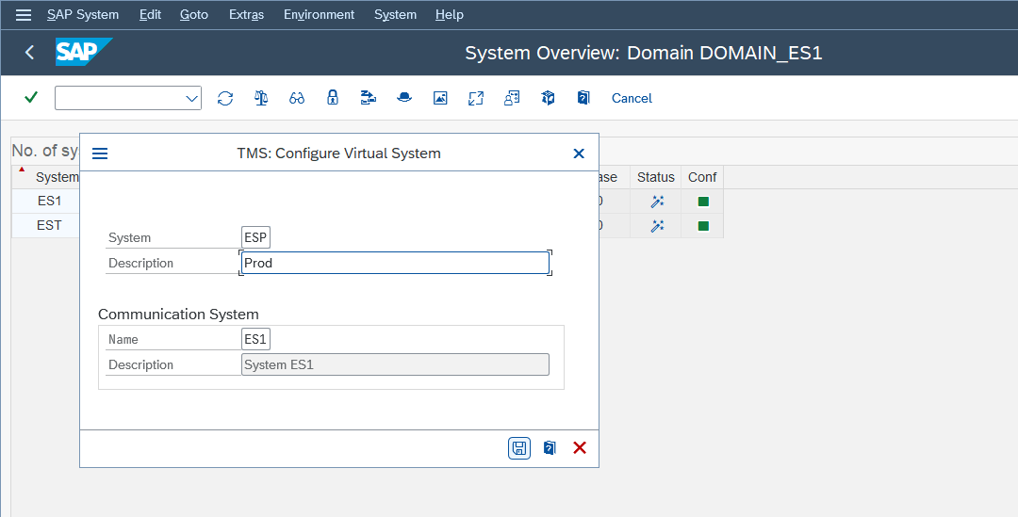Click the padlock toolbar icon
The width and height of the screenshot is (1018, 517).
333,98
